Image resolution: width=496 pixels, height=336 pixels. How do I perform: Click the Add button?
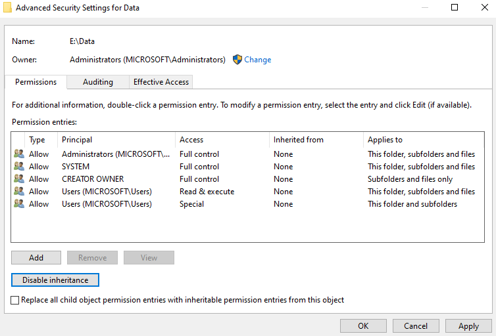tap(36, 258)
